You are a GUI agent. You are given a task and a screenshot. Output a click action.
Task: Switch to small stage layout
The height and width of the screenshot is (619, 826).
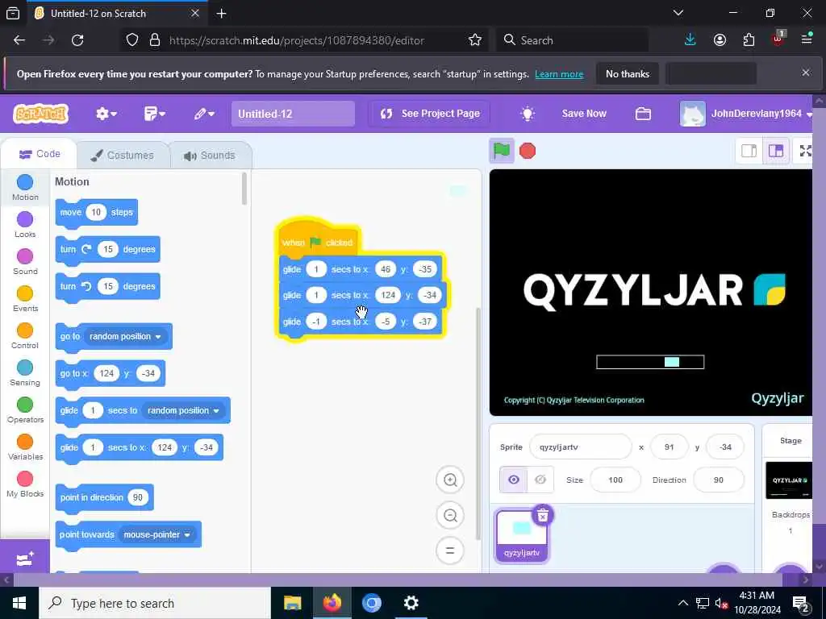[x=749, y=151]
